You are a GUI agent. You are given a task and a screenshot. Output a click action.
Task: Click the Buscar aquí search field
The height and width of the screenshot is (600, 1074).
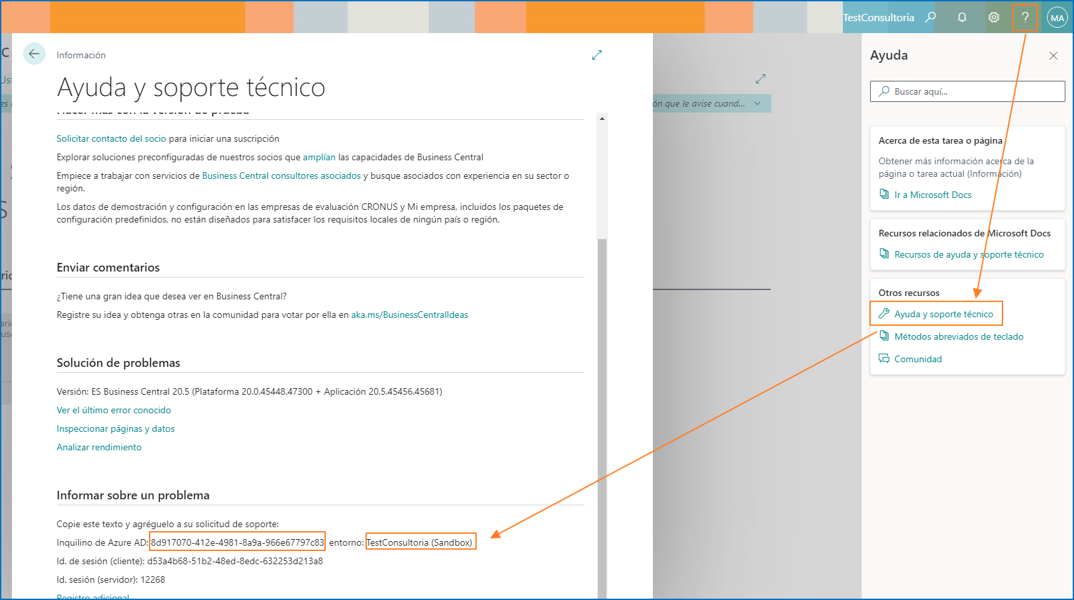point(967,91)
